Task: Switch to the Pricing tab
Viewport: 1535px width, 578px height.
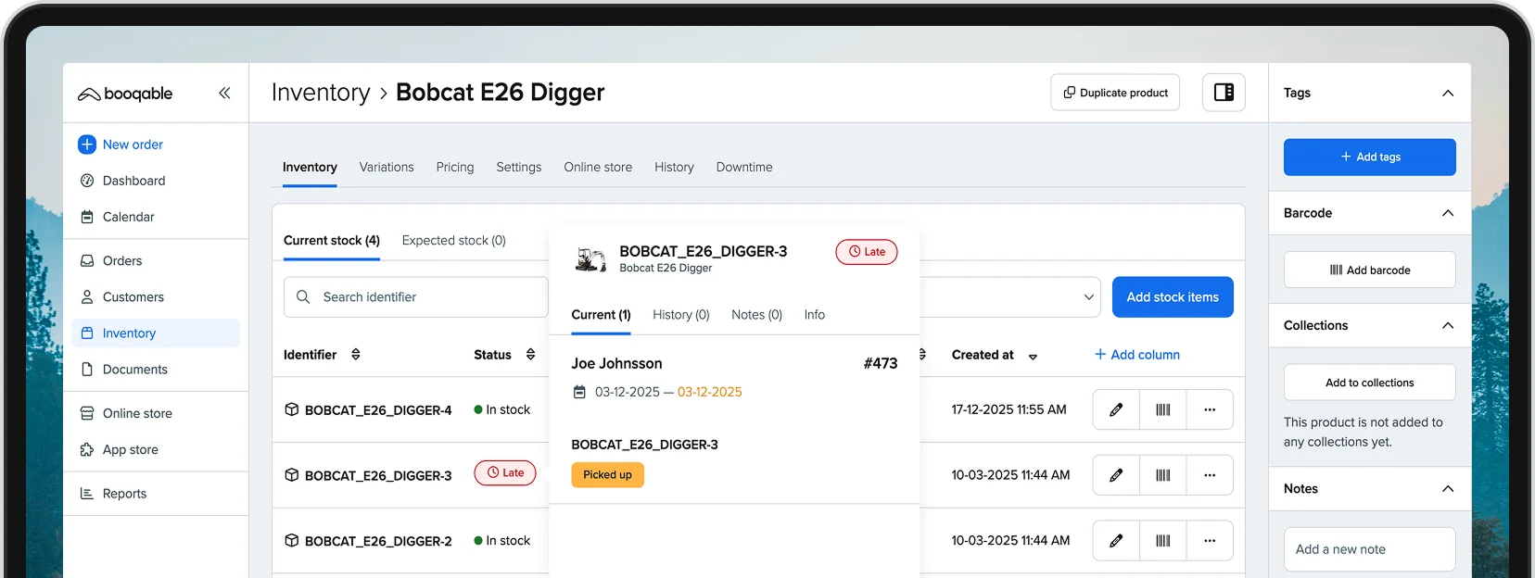Action: (454, 168)
